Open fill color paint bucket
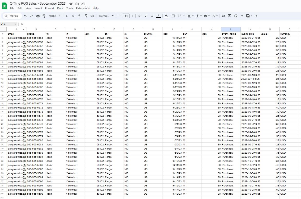The width and height of the screenshot is (301, 199). point(166,16)
